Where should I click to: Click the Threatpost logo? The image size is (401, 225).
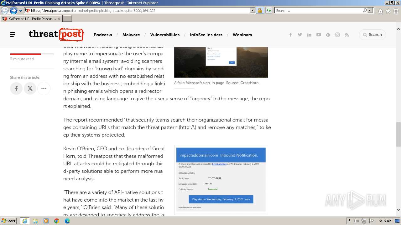[x=56, y=34]
